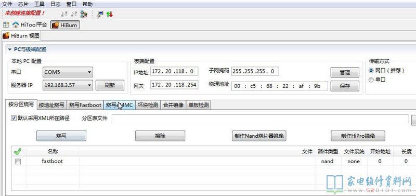Click the open perspective icon left of HiTool平台
Viewport: 416px width, 196px height.
coord(6,25)
